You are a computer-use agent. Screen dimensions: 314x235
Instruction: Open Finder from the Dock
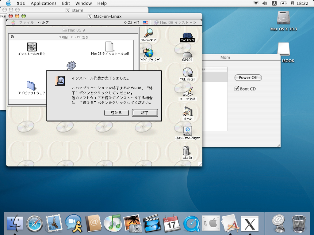pos(15,223)
